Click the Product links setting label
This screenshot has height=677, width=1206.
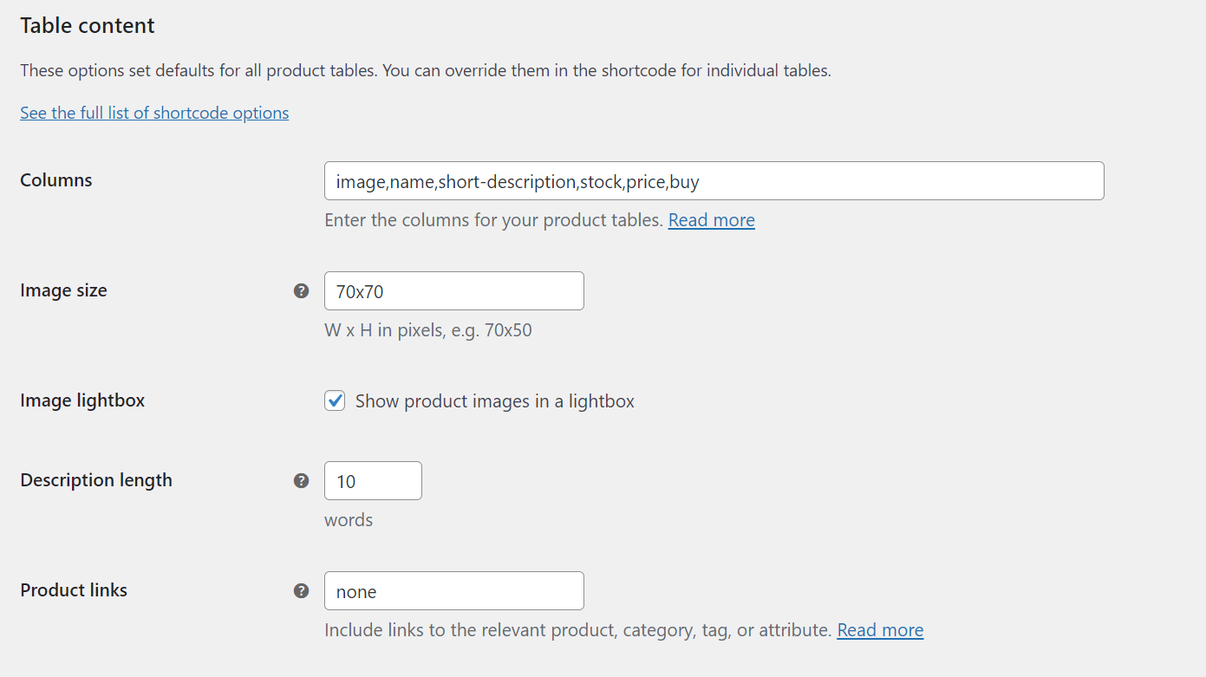click(x=74, y=590)
